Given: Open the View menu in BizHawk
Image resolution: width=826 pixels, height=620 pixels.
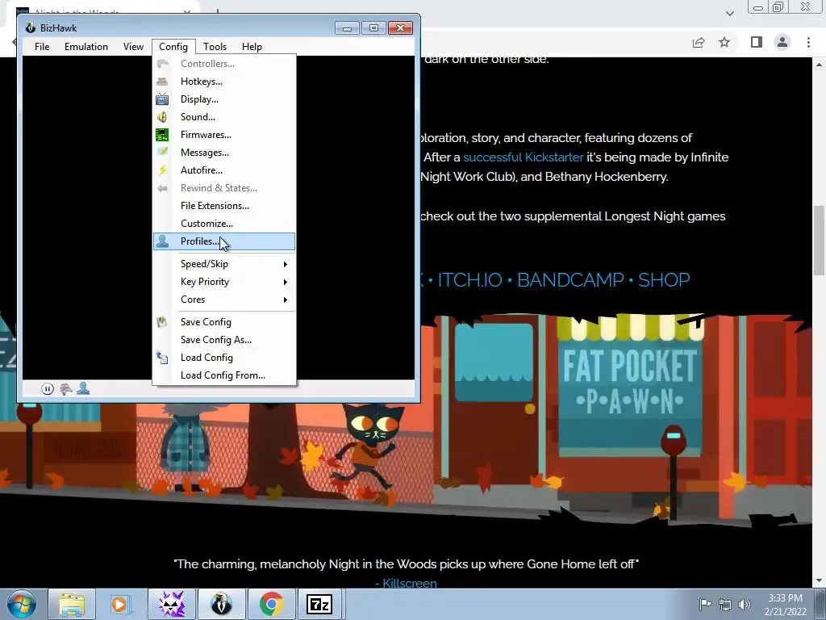Looking at the screenshot, I should coord(133,47).
